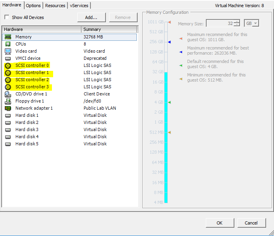This screenshot has height=236, width=274.
Task: Select SCSI controller 2 entry
Action: point(69,80)
